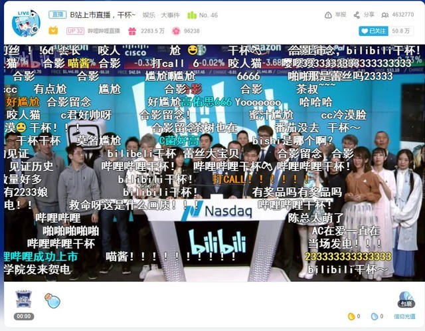Open the No. 46 ranking text
This screenshot has height=331, width=425.
coord(209,15)
